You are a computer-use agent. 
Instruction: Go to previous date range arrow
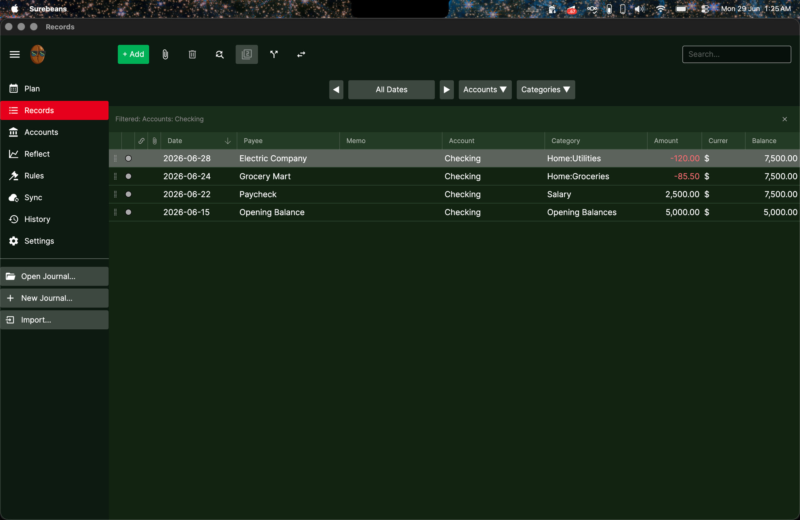[336, 90]
